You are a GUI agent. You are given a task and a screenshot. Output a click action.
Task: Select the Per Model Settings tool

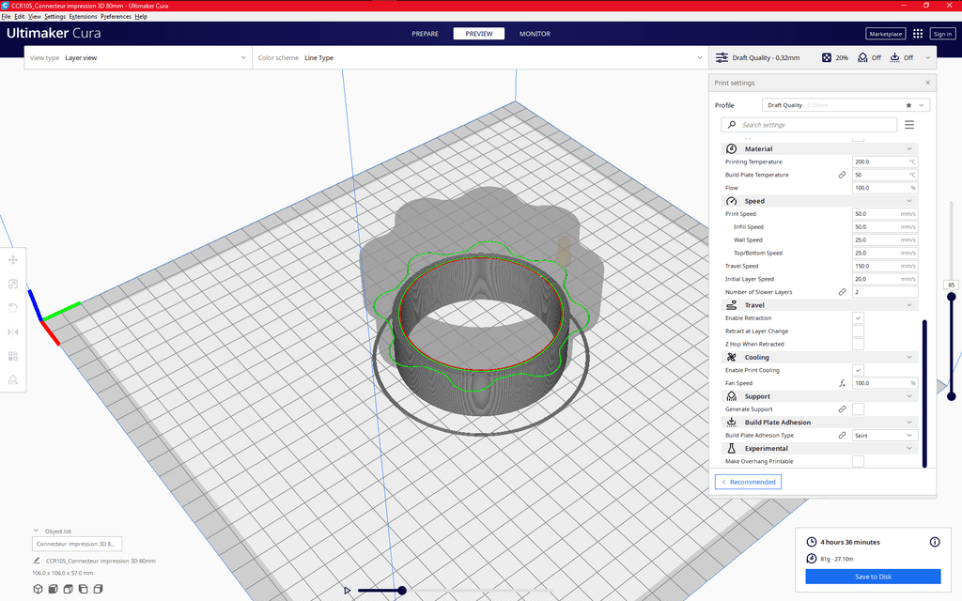[x=13, y=356]
